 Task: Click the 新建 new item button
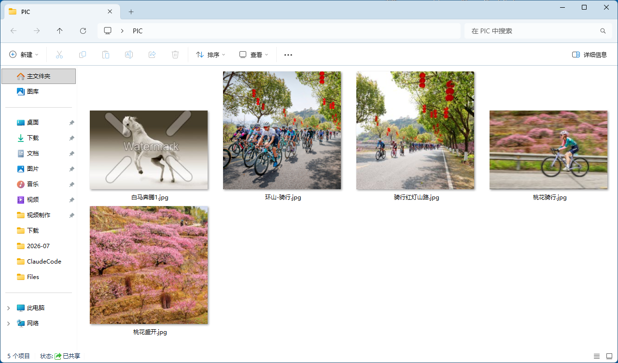(x=24, y=55)
